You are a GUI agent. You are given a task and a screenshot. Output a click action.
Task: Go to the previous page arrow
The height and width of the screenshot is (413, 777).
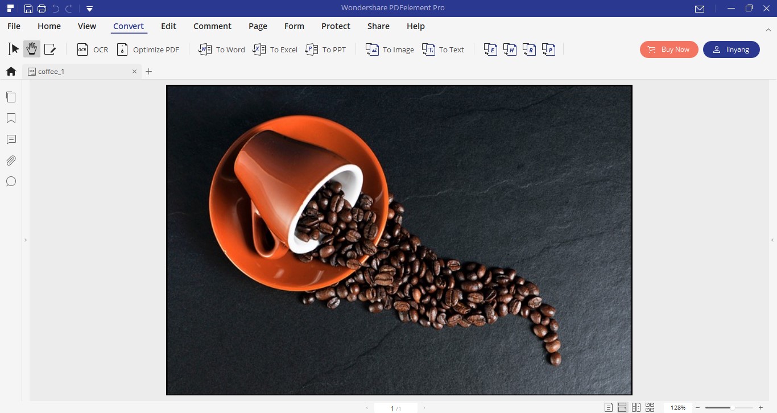coord(367,408)
